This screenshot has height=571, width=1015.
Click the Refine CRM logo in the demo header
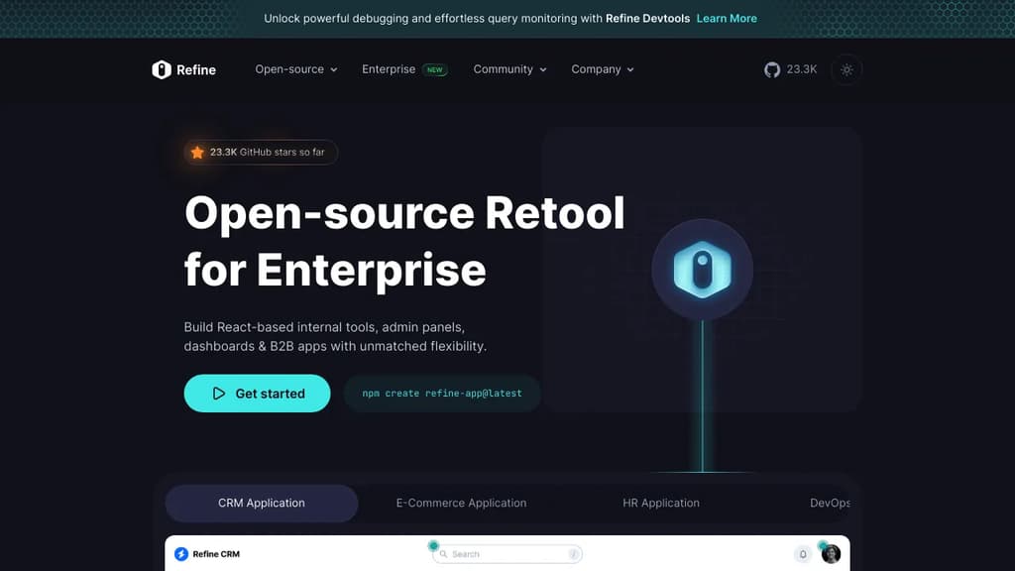coord(206,554)
